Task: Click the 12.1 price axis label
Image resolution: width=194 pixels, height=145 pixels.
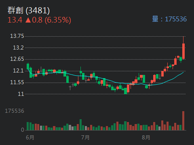Action: [18, 70]
